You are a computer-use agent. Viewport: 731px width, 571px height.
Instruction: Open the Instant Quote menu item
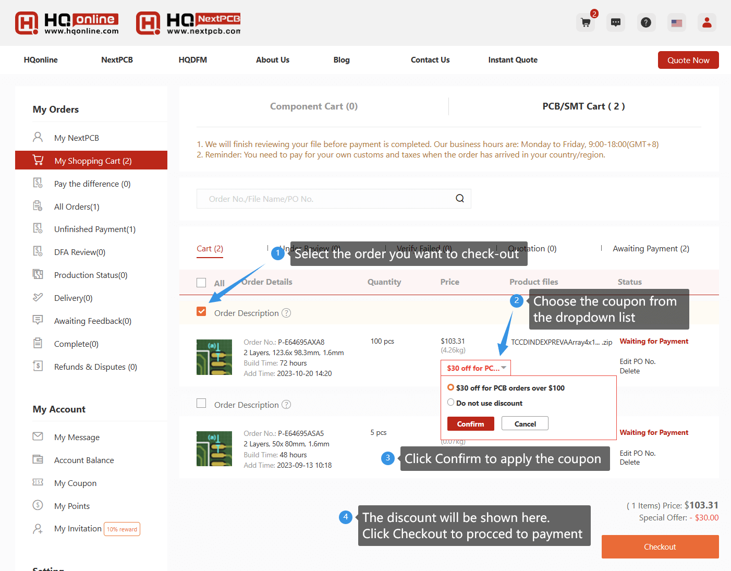(513, 60)
